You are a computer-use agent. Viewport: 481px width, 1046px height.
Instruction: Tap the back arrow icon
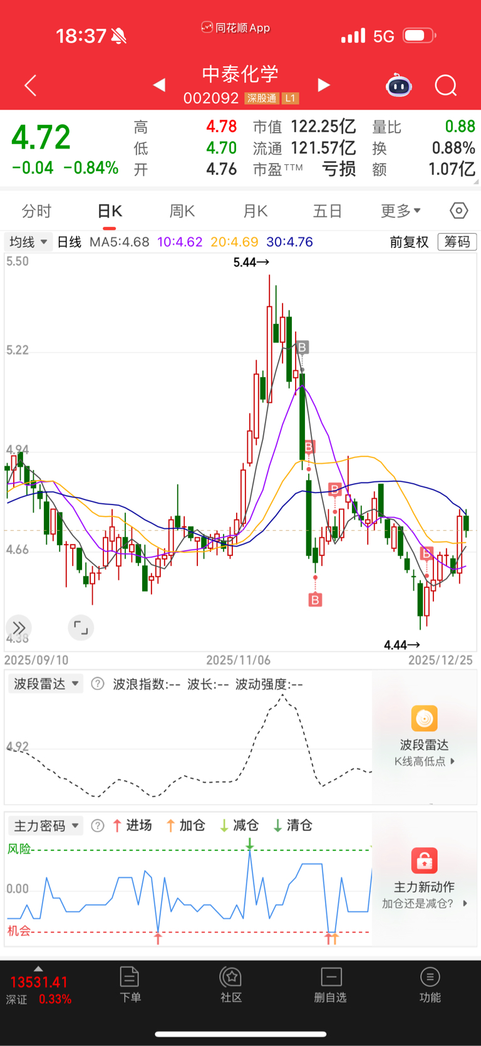30,85
